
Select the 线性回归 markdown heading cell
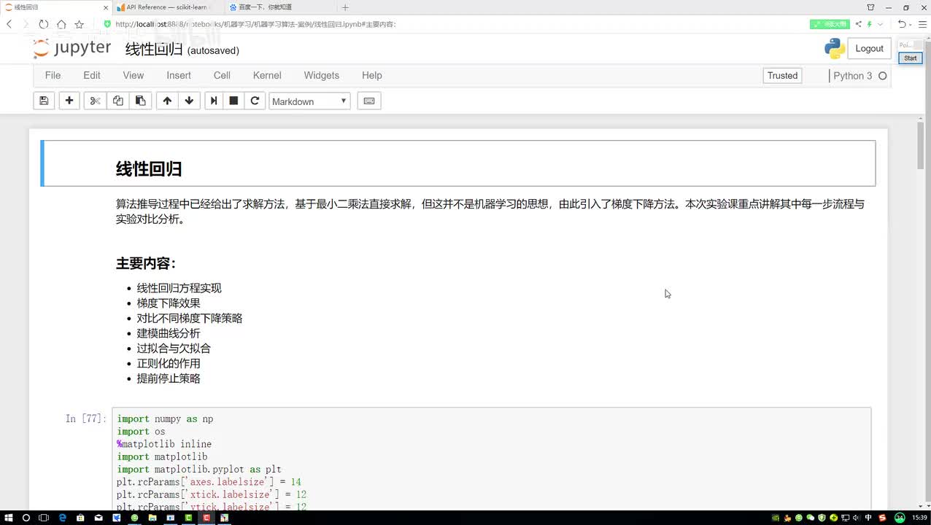458,163
